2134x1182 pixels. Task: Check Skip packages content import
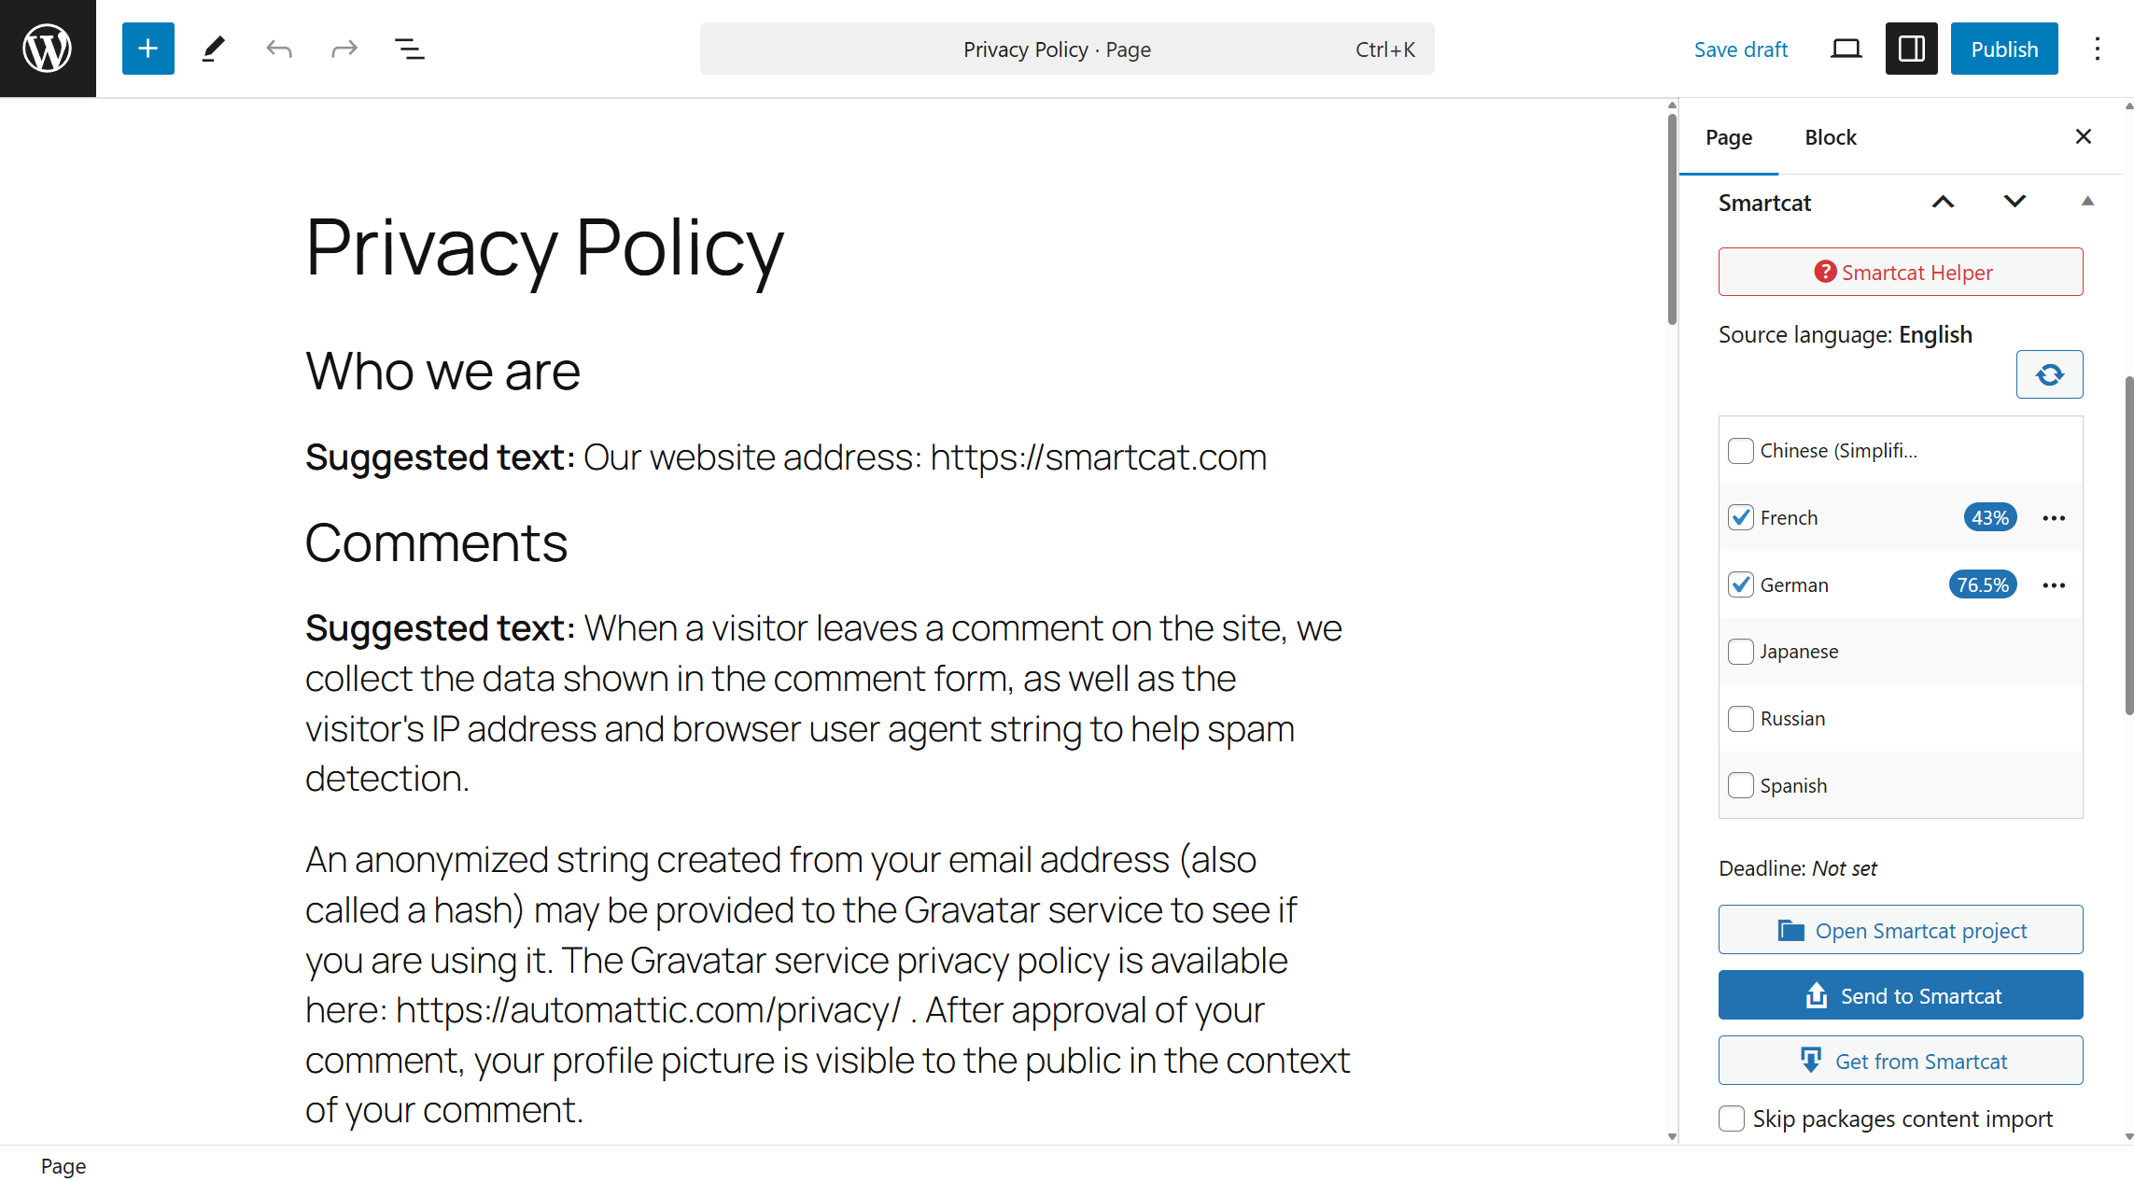click(x=1732, y=1119)
